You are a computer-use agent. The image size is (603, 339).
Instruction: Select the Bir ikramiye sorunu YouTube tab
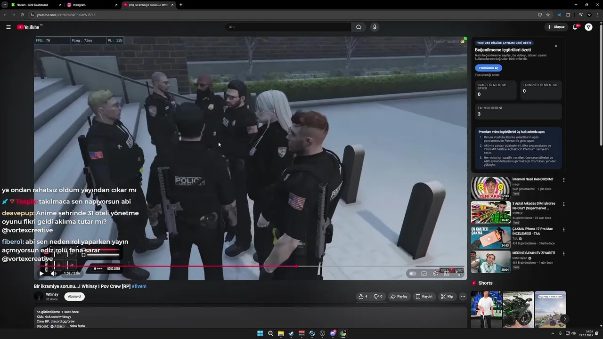(148, 5)
